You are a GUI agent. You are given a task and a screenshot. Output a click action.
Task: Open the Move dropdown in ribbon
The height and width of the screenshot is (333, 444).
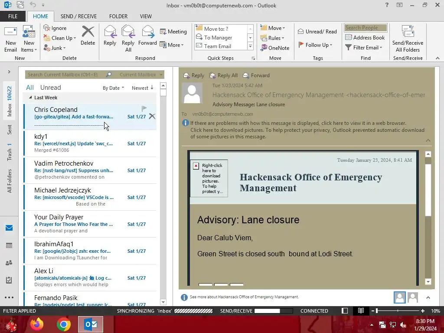pyautogui.click(x=273, y=28)
